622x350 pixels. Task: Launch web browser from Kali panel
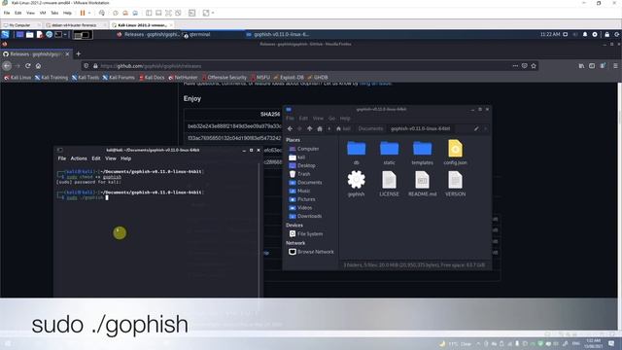[50, 35]
